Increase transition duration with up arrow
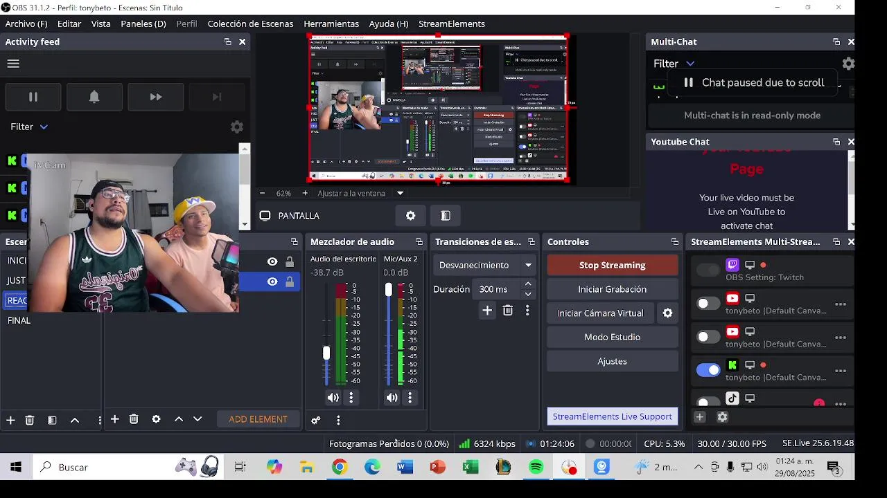 point(528,284)
